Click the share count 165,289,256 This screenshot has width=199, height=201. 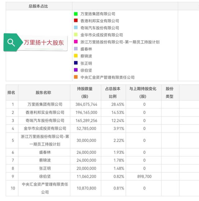tap(86, 121)
